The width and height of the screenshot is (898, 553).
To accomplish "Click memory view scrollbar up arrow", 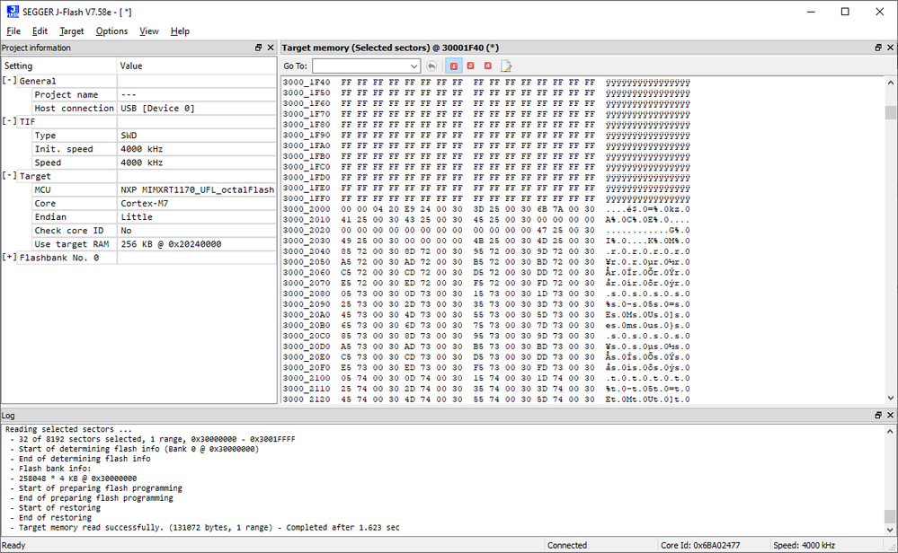I will tap(891, 83).
